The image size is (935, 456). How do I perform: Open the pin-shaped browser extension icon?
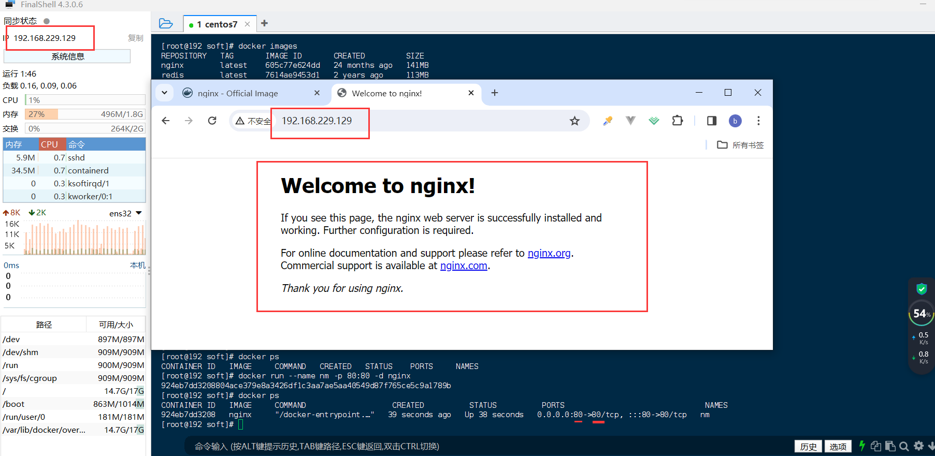(x=608, y=121)
